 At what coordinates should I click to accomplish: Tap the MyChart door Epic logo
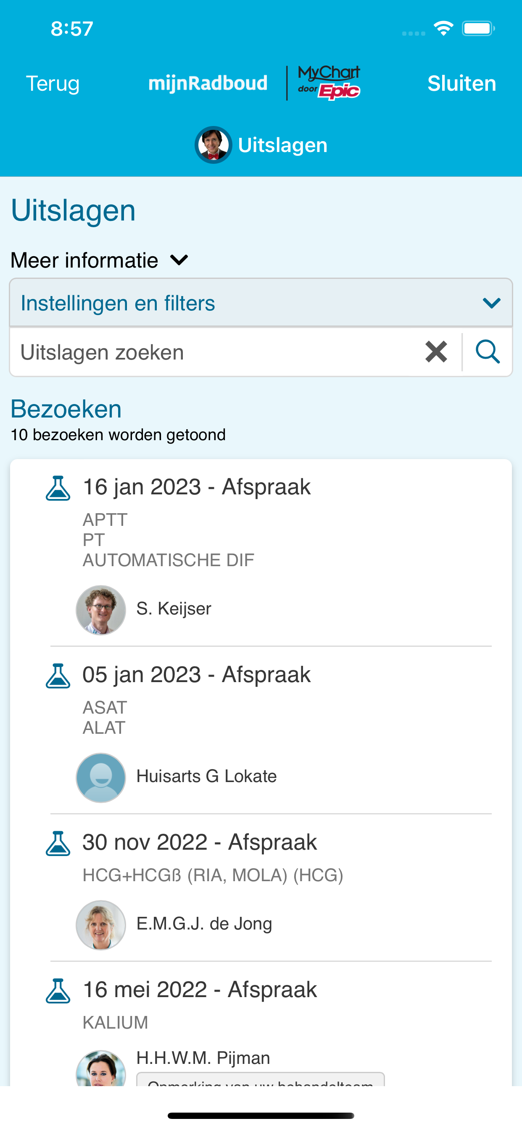pos(329,83)
